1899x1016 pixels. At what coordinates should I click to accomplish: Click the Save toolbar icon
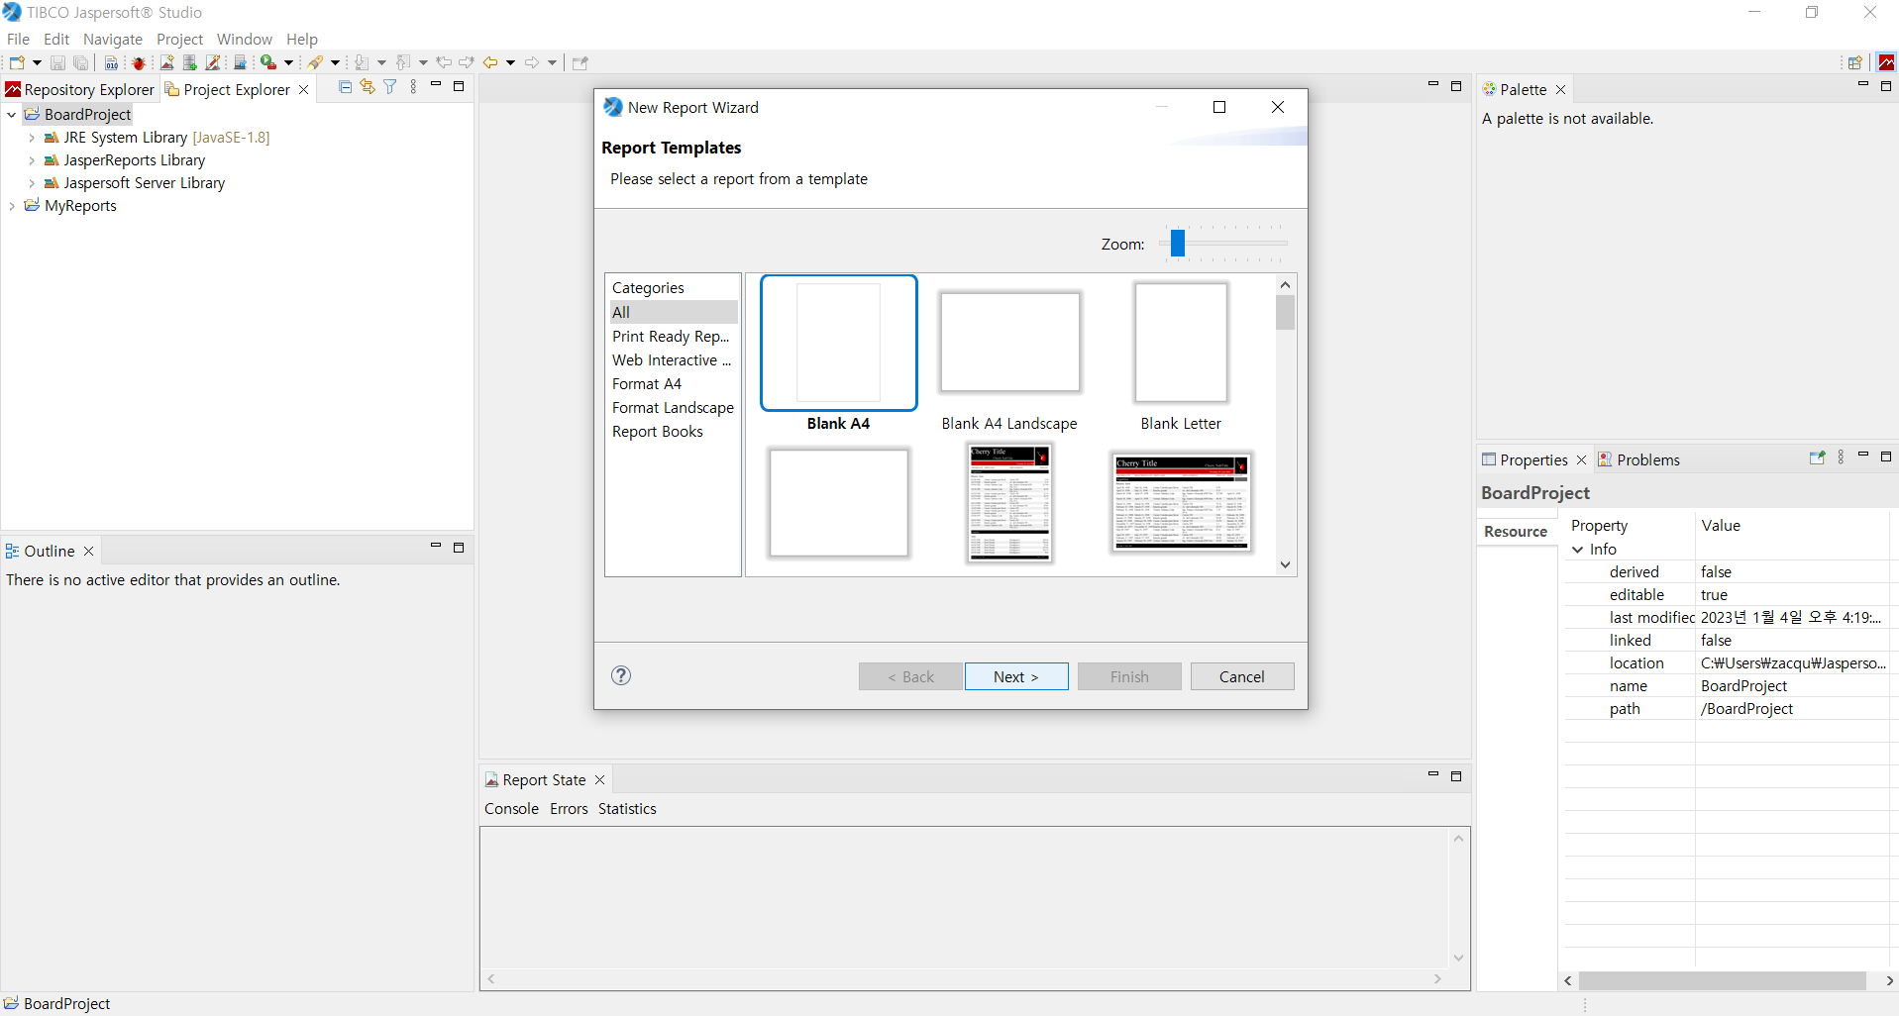click(x=57, y=62)
